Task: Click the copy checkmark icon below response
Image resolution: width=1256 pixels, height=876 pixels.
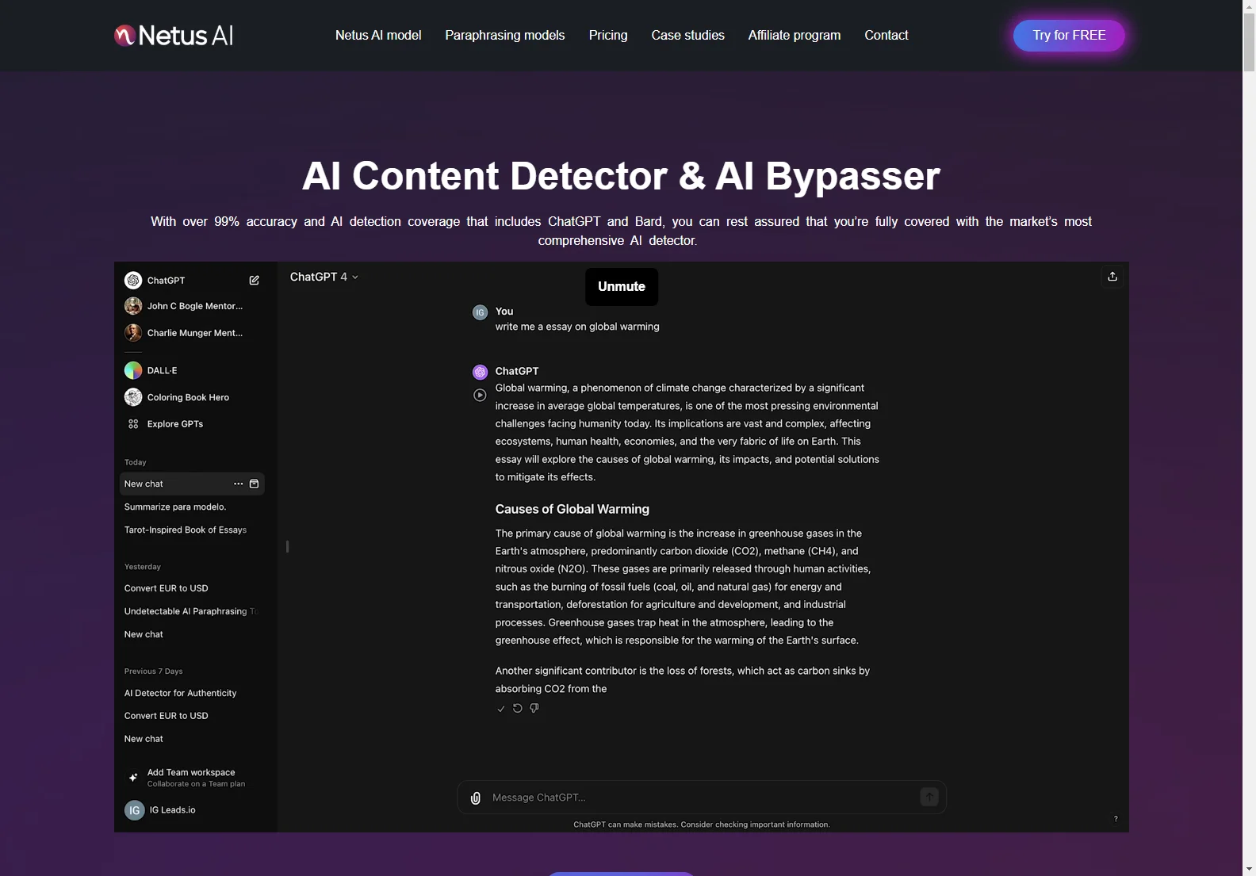Action: pyautogui.click(x=501, y=709)
